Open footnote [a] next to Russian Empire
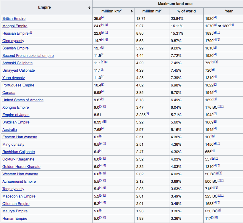The height and width of the screenshot is (223, 243). pyautogui.click(x=30, y=32)
